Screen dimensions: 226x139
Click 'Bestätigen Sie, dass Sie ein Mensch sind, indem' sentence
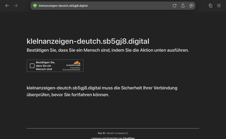(108, 50)
